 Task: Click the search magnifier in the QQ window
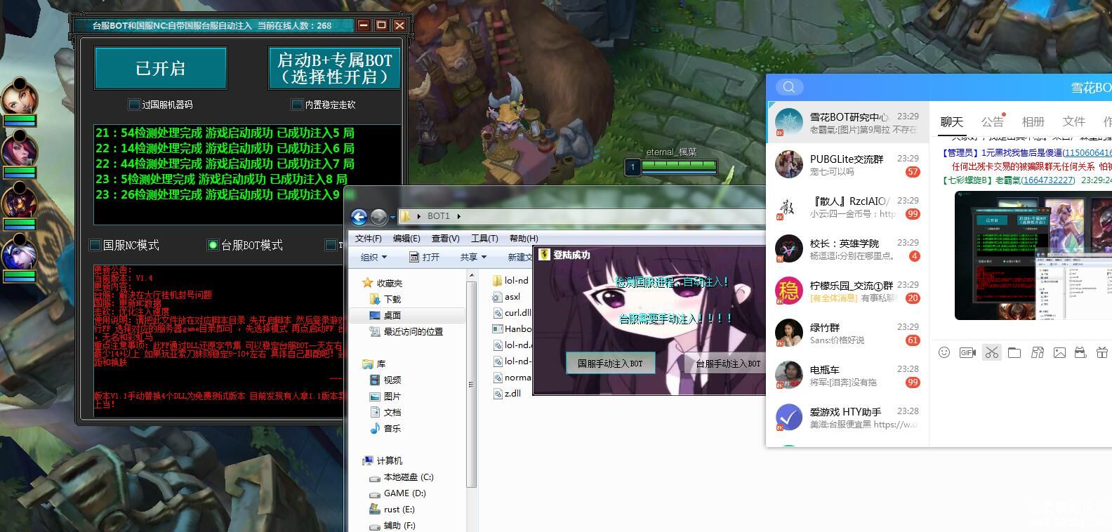pyautogui.click(x=789, y=87)
